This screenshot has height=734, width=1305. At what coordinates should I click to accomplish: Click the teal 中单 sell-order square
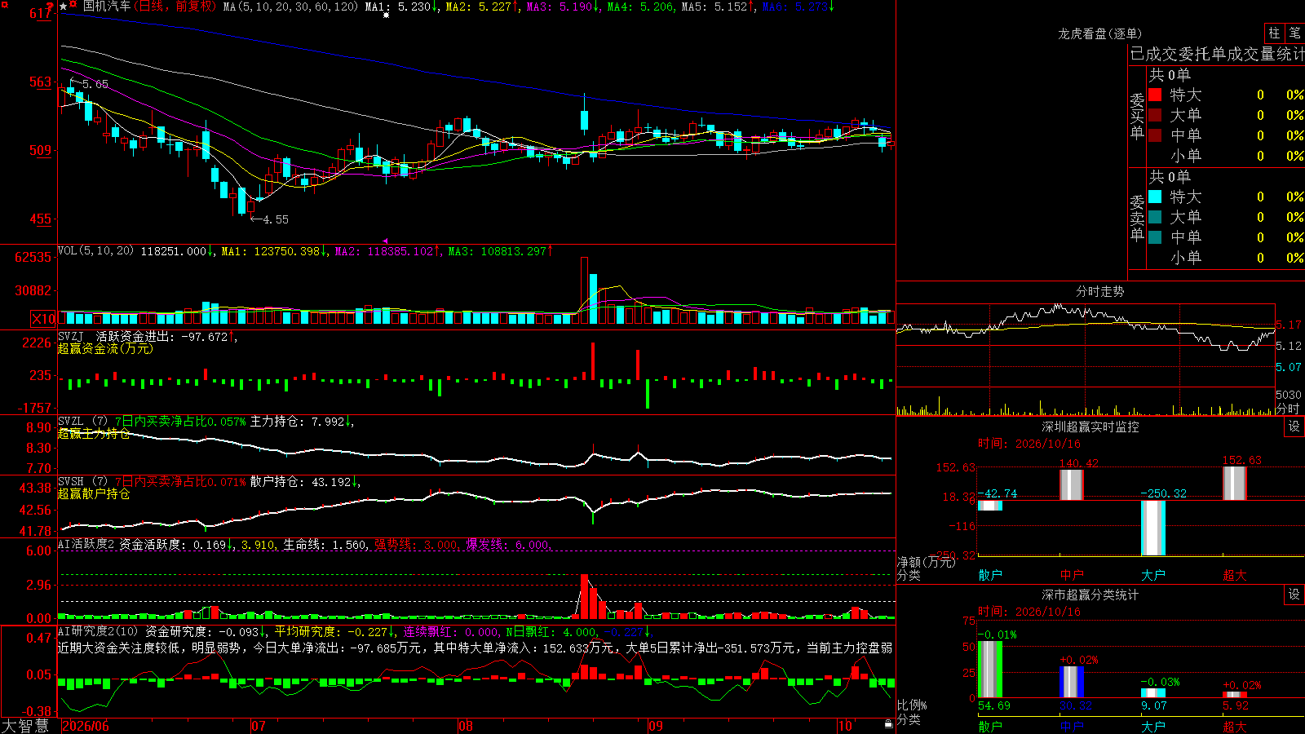[1155, 237]
